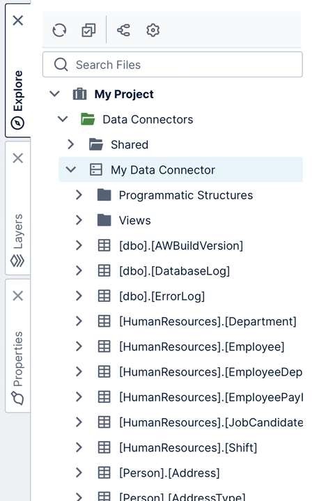Open the dependency tree icon in toolbar
This screenshot has width=312, height=501.
[123, 31]
